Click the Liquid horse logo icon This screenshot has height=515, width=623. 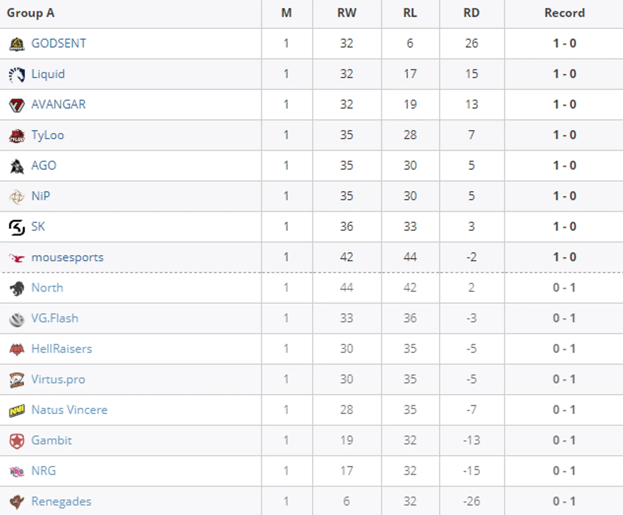click(x=17, y=74)
